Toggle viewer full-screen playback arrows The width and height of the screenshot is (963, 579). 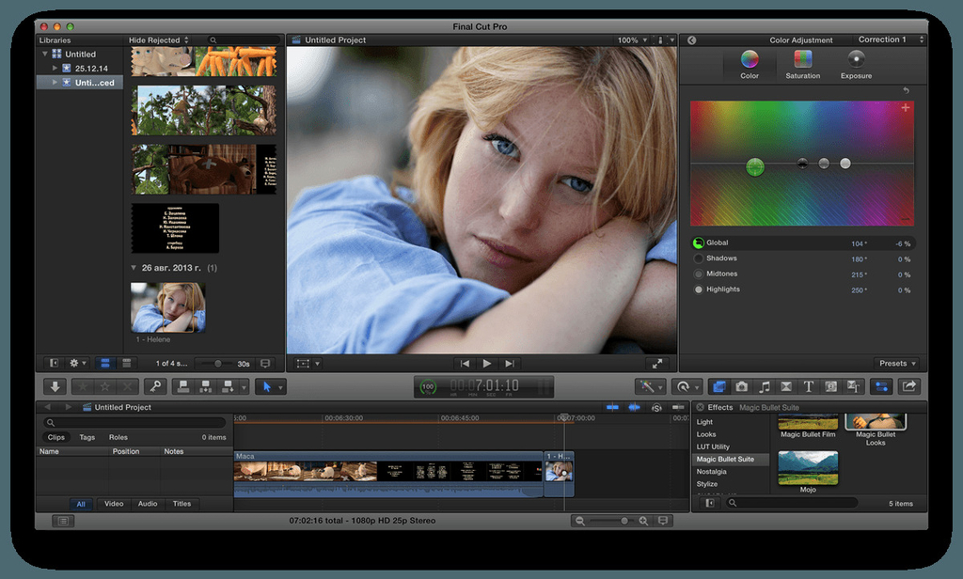[655, 364]
